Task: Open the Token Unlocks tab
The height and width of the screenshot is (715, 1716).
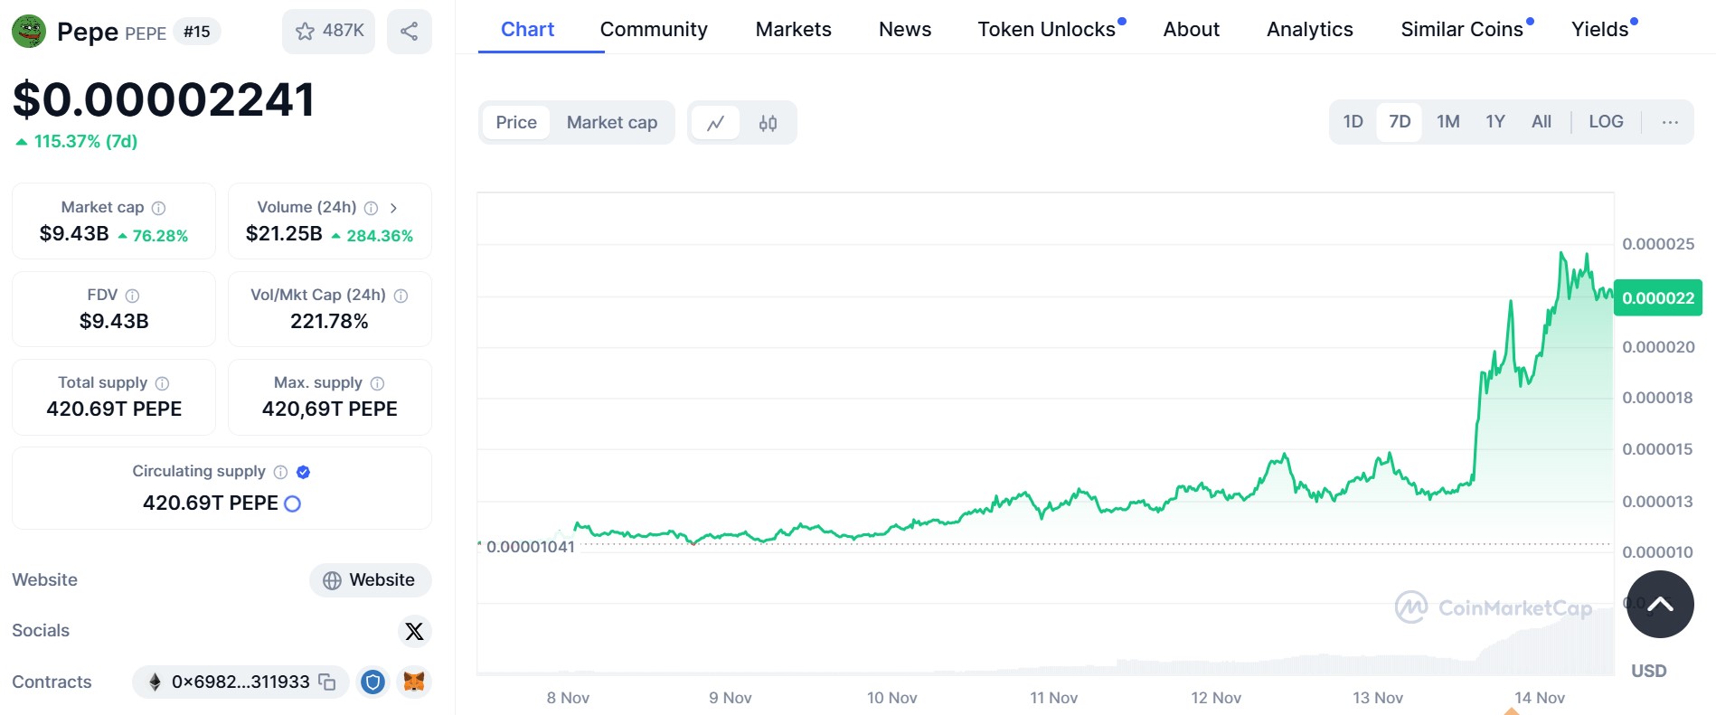Action: [1047, 29]
